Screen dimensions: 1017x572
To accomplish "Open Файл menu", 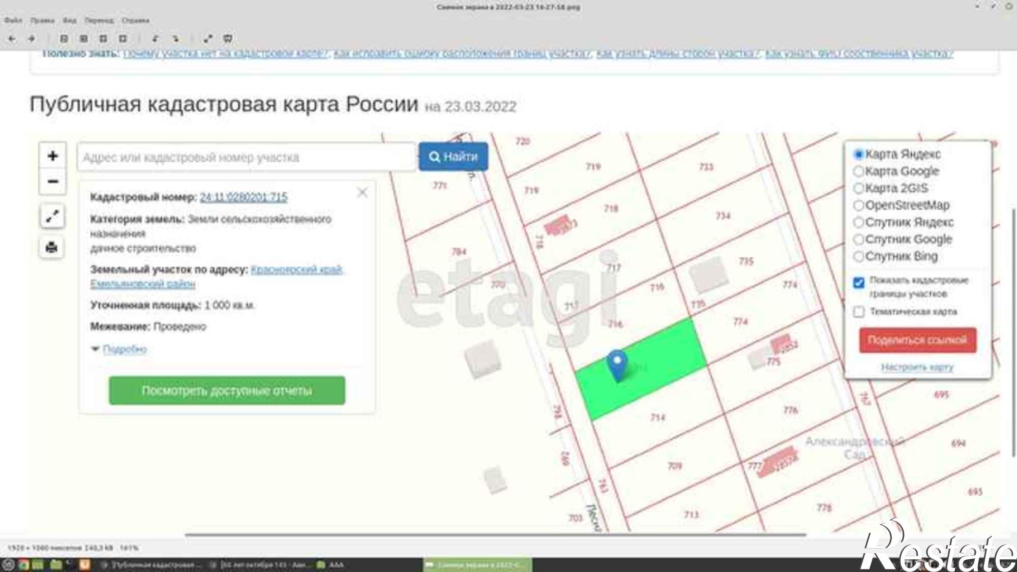I will 13,20.
